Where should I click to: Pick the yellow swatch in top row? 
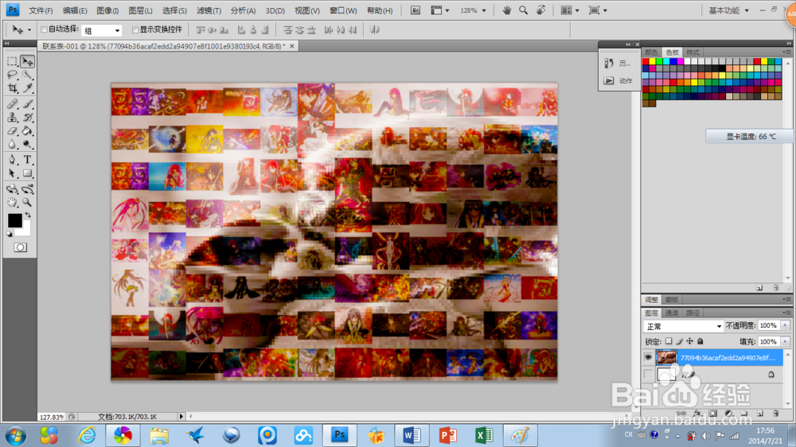click(653, 61)
